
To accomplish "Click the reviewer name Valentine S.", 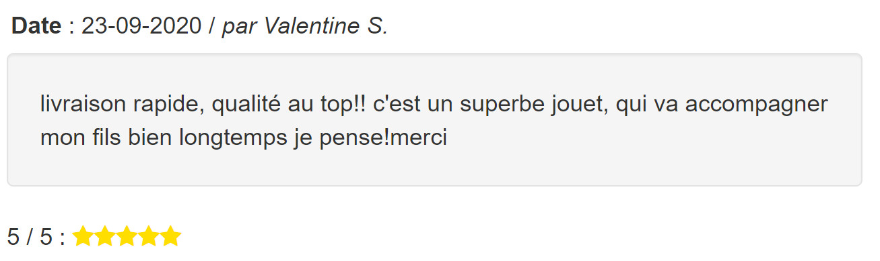I will tap(326, 25).
